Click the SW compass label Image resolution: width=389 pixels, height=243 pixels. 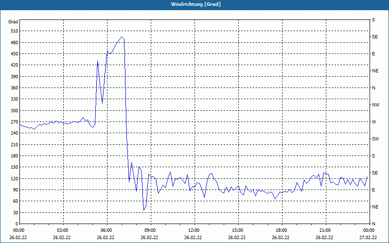coord(375,139)
